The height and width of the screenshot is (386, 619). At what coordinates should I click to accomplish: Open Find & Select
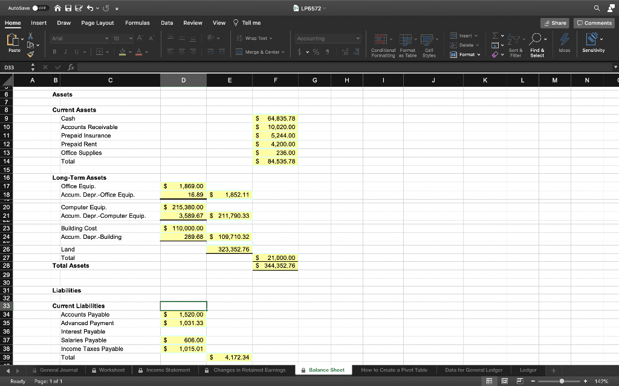tap(537, 46)
